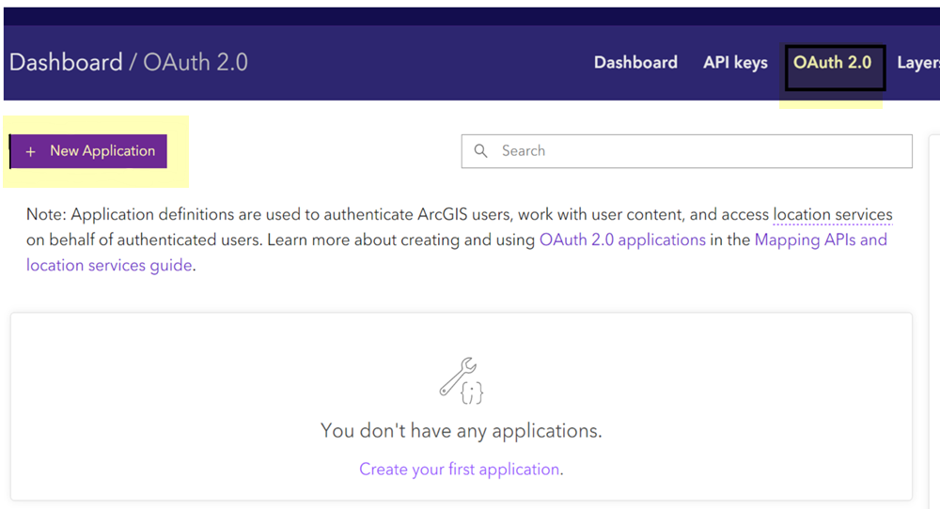The width and height of the screenshot is (940, 509).
Task: Go to the partially visible Layers tab
Action: (x=917, y=63)
